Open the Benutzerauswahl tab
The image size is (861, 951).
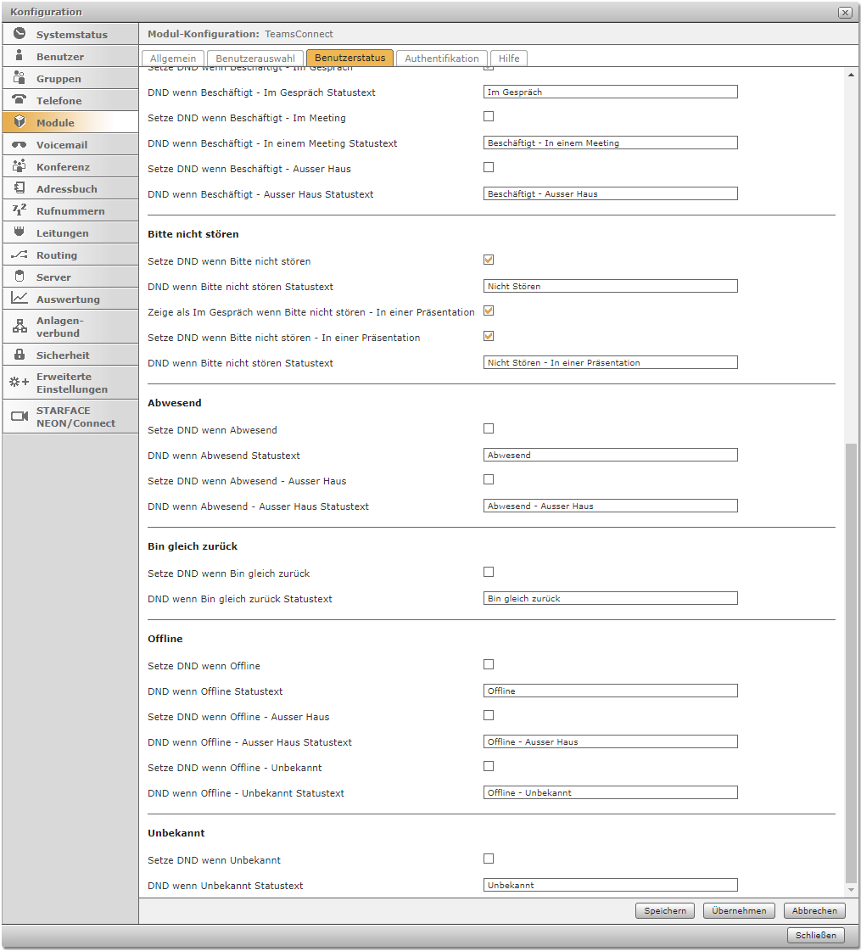point(255,59)
